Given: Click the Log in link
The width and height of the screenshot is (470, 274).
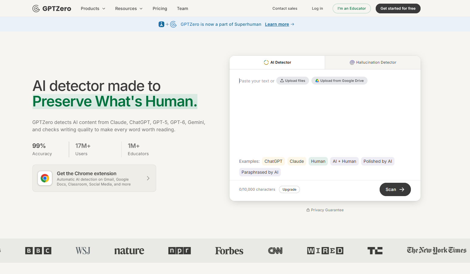Looking at the screenshot, I should coord(317,8).
